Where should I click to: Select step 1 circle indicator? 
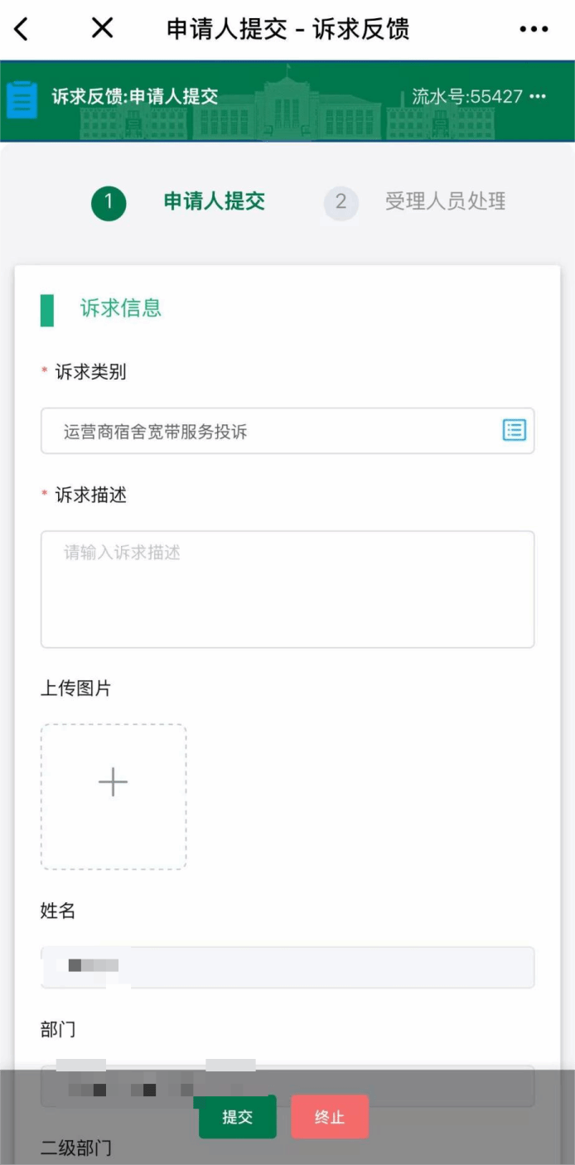click(109, 203)
